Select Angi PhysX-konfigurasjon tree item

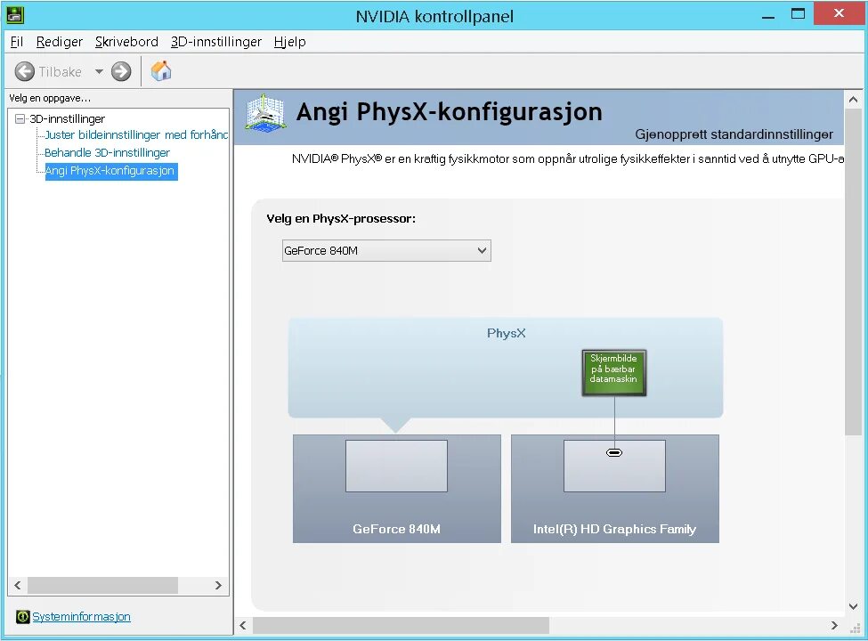tap(111, 171)
